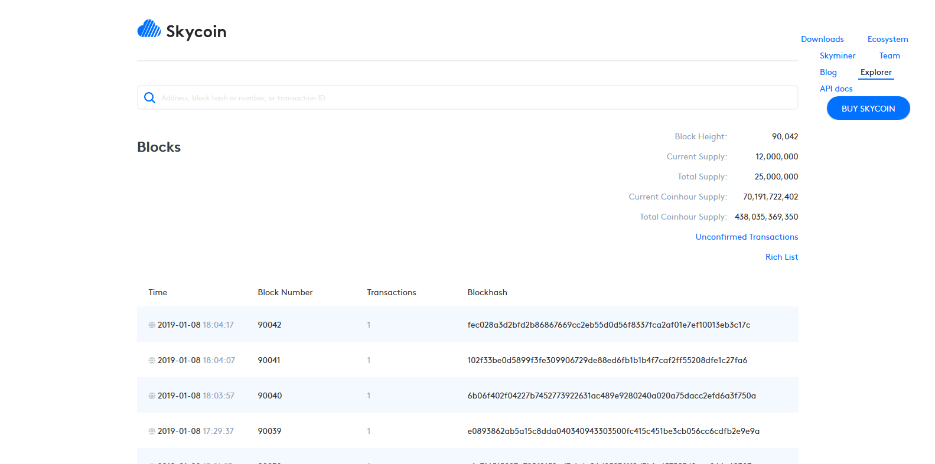This screenshot has height=464, width=935.
Task: Open the Downloads menu link
Action: pos(822,39)
